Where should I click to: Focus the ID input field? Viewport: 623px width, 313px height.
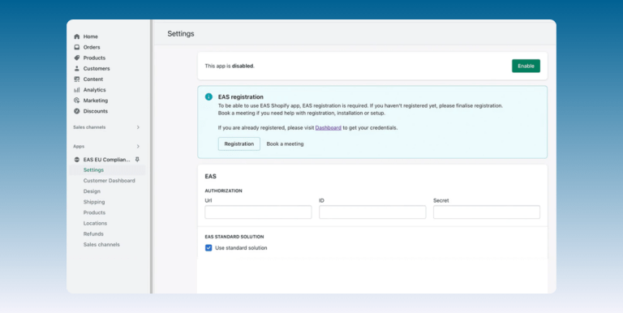(x=372, y=212)
